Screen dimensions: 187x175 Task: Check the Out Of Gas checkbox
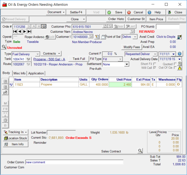(175, 68)
